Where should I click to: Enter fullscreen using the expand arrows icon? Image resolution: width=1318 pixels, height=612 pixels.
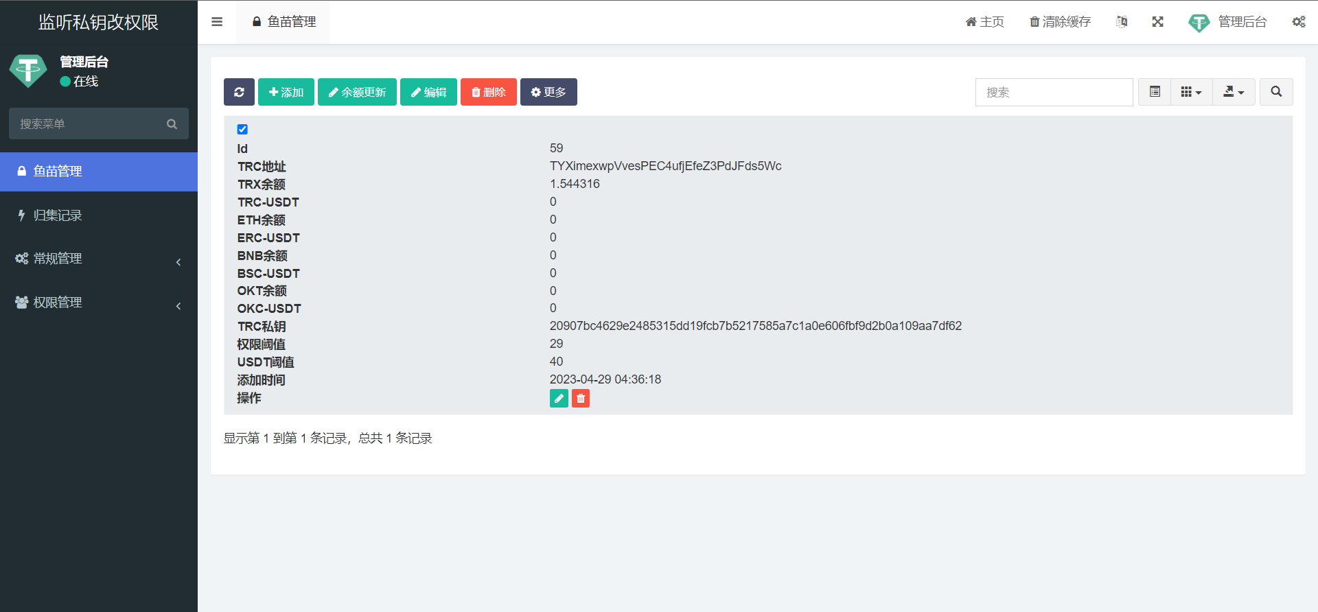click(1157, 22)
